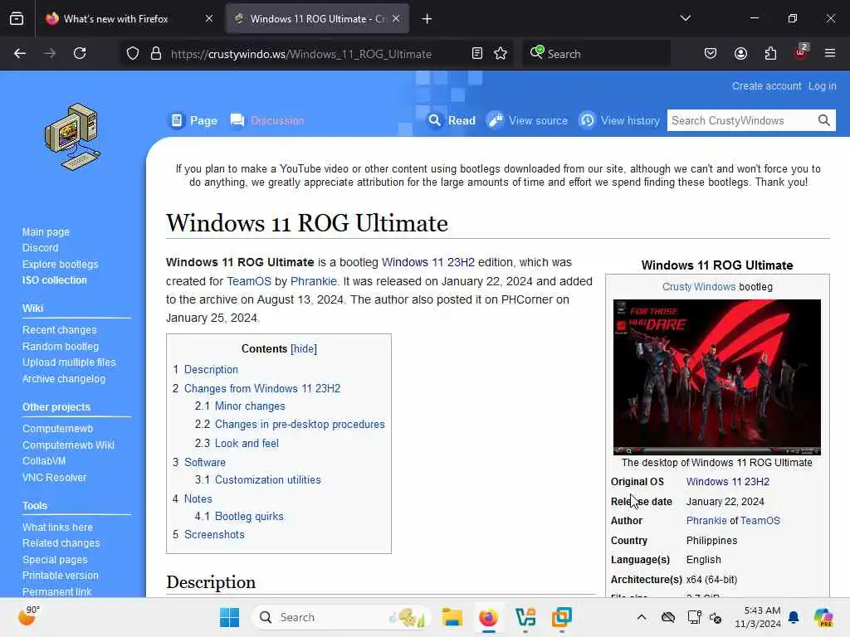This screenshot has width=850, height=637.
Task: Open the TeamOS link in intro paragraph
Action: click(x=249, y=281)
